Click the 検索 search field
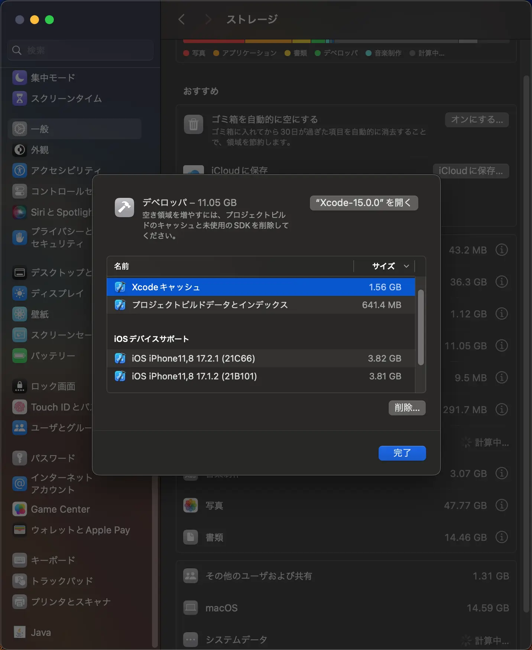This screenshot has height=650, width=532. pyautogui.click(x=80, y=50)
